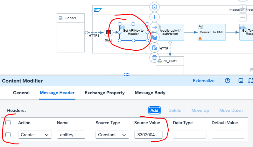Viewport: 253px width, 147px height.
Task: Click the trash icon to delete the step
Action: [154, 58]
